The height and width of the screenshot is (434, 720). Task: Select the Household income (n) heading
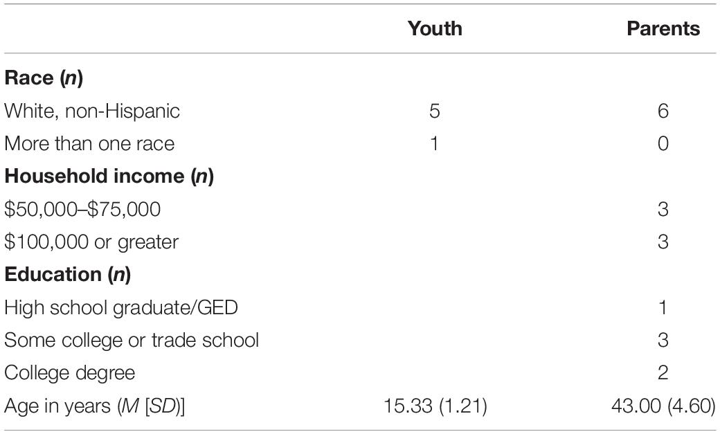[109, 177]
